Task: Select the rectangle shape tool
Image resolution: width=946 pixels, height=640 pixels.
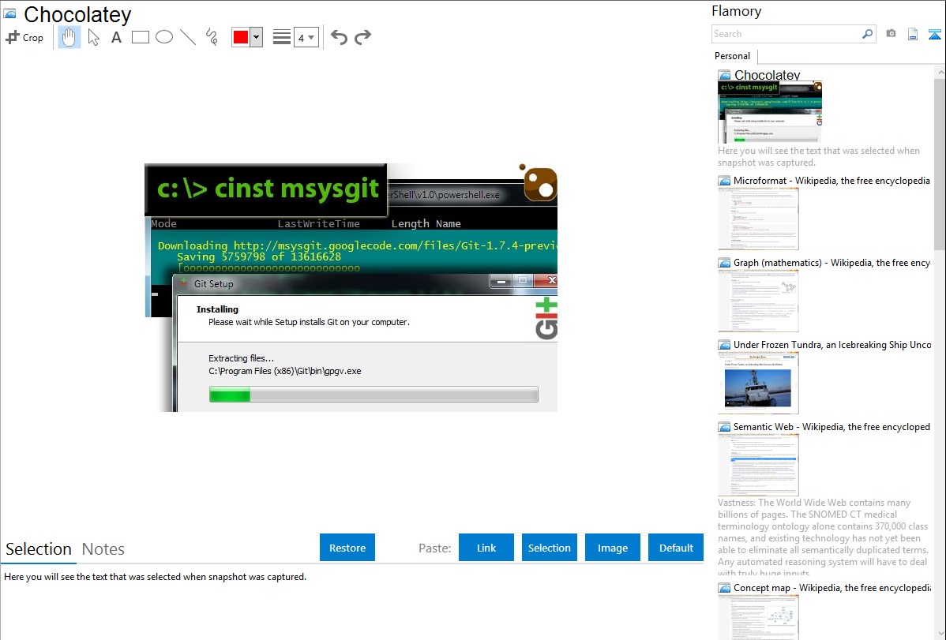Action: pyautogui.click(x=141, y=37)
